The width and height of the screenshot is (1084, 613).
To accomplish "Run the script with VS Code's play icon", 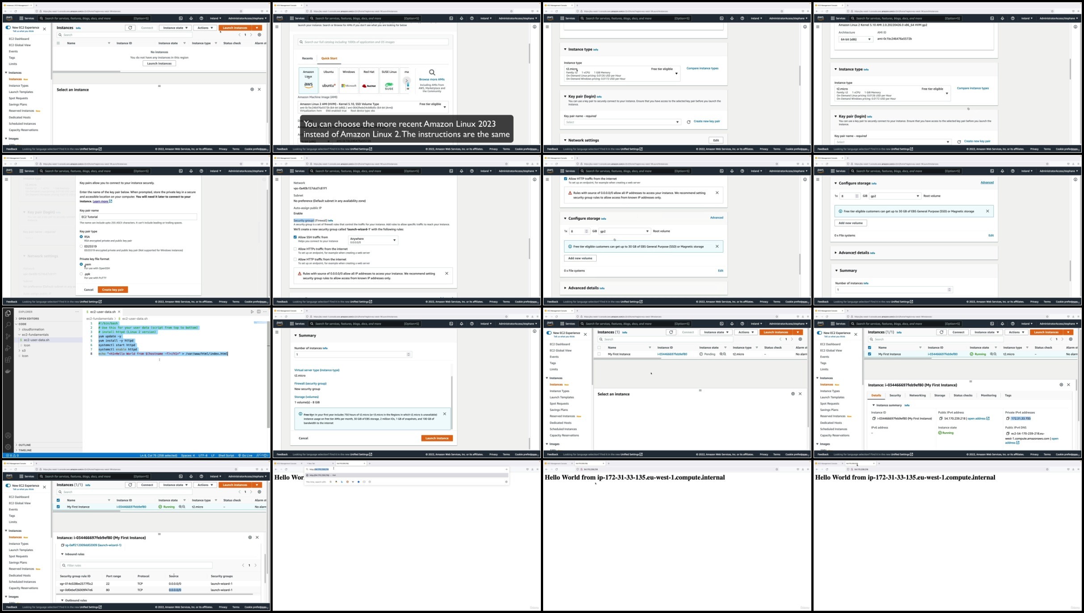I will [252, 312].
